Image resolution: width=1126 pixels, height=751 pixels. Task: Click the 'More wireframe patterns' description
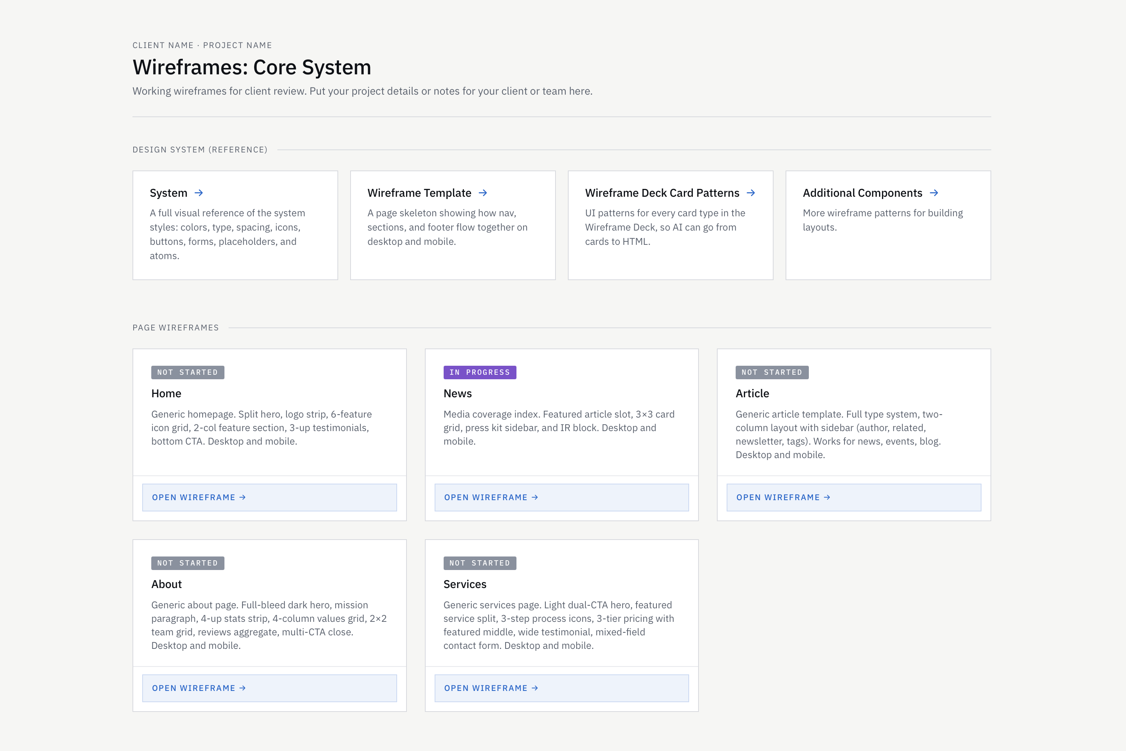click(x=883, y=220)
